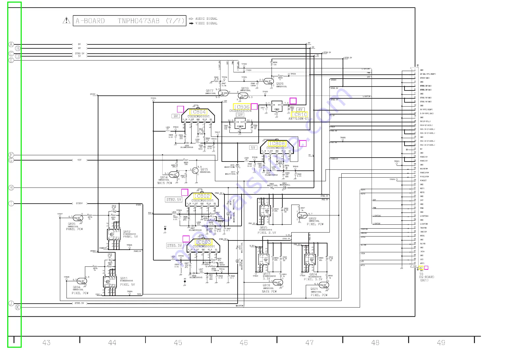Click the highlighted A2 connector label

[x=421, y=268]
